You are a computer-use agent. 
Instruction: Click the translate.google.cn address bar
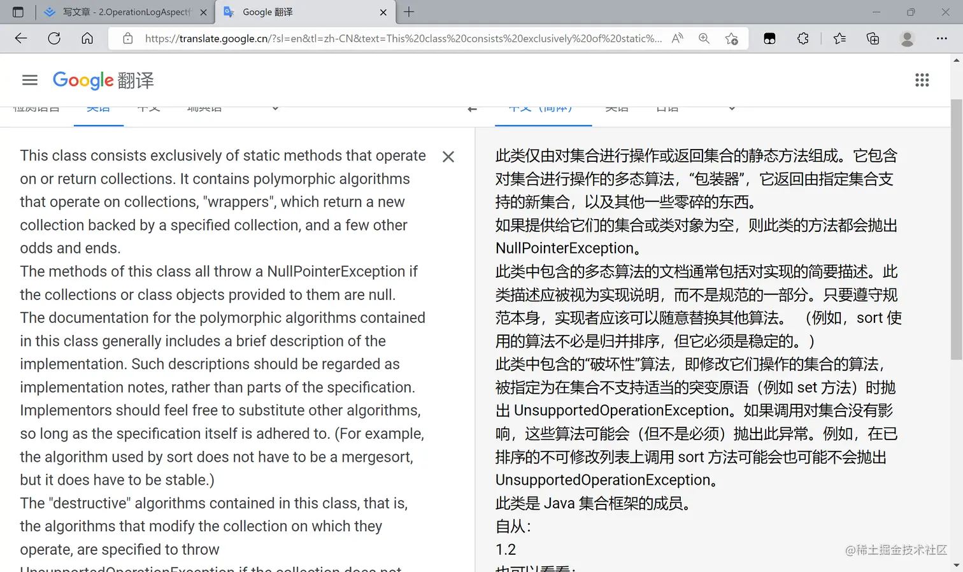pyautogui.click(x=403, y=38)
